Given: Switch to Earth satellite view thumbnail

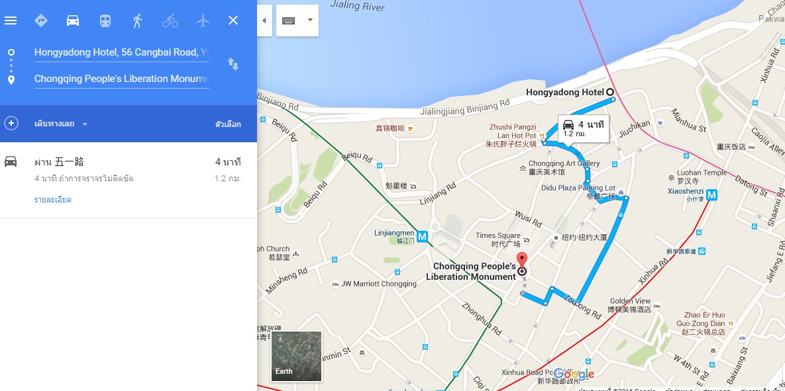Looking at the screenshot, I should pos(296,356).
